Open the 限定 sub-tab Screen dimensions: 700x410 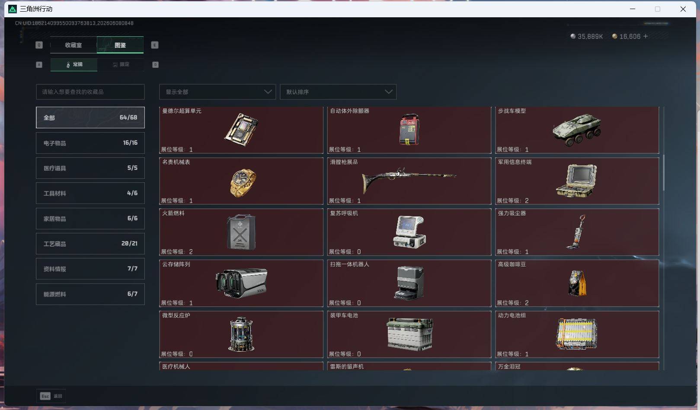pos(121,64)
